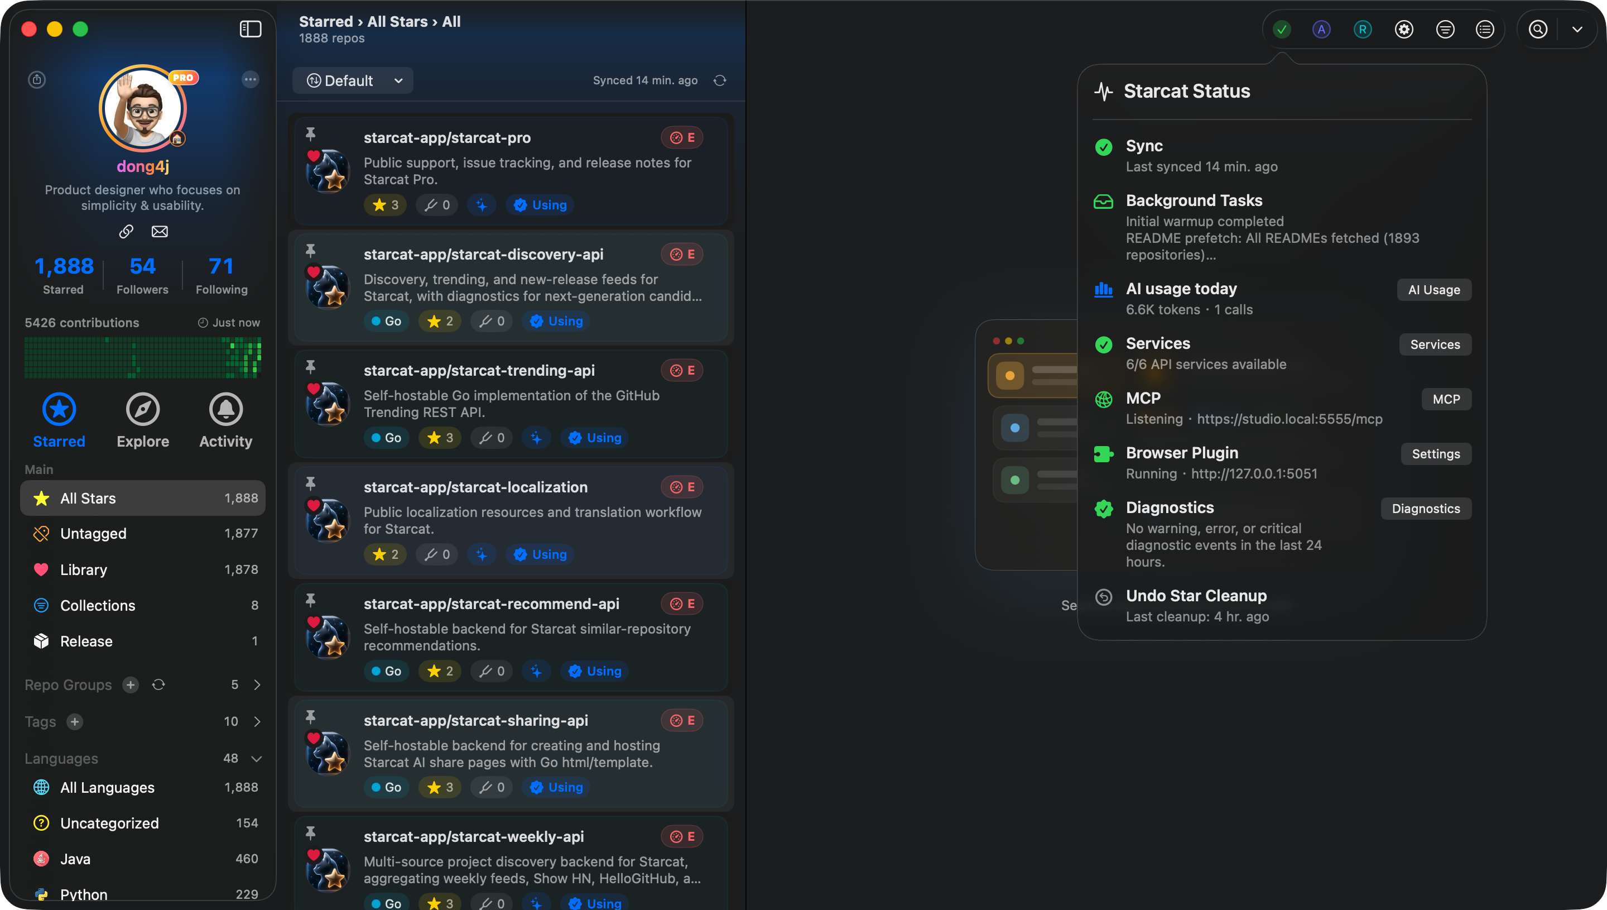Click E badge on starcat-sharing-api card
1607x910 pixels.
pyautogui.click(x=682, y=721)
